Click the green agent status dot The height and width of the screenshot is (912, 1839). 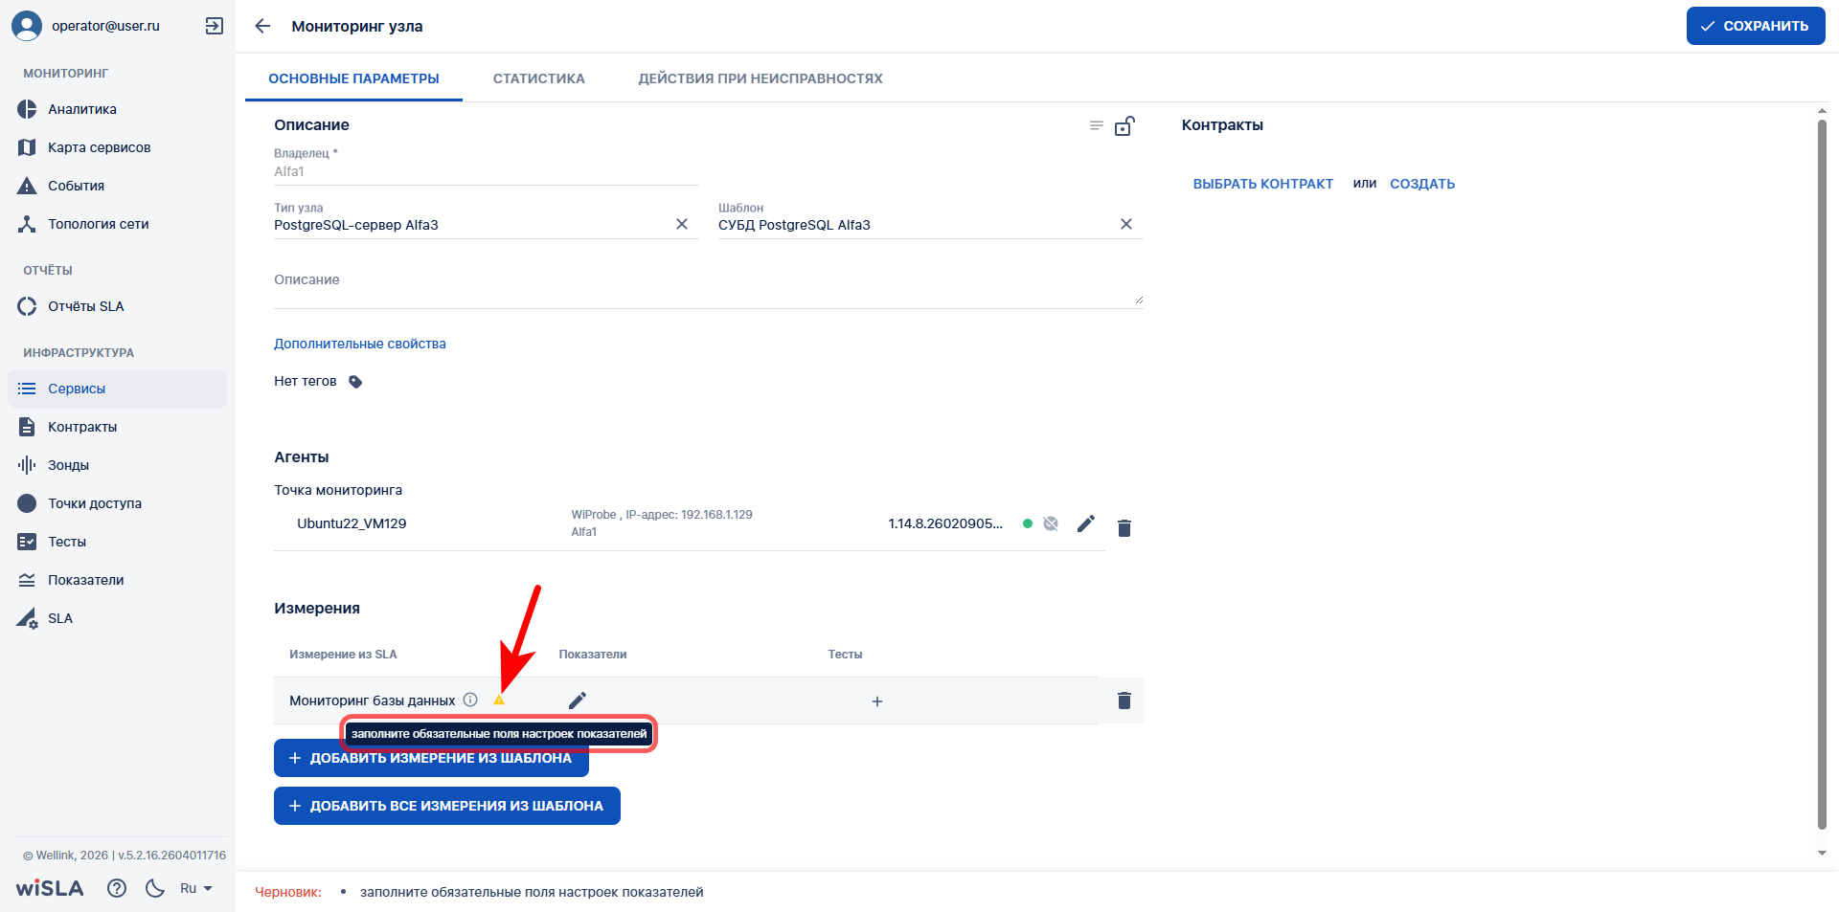(1028, 523)
